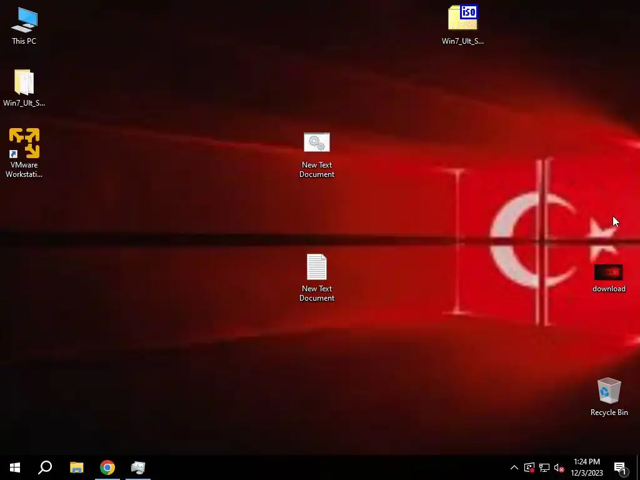This screenshot has height=480, width=640.
Task: Select the VMware Workstation shortcut icon
Action: pos(24,153)
